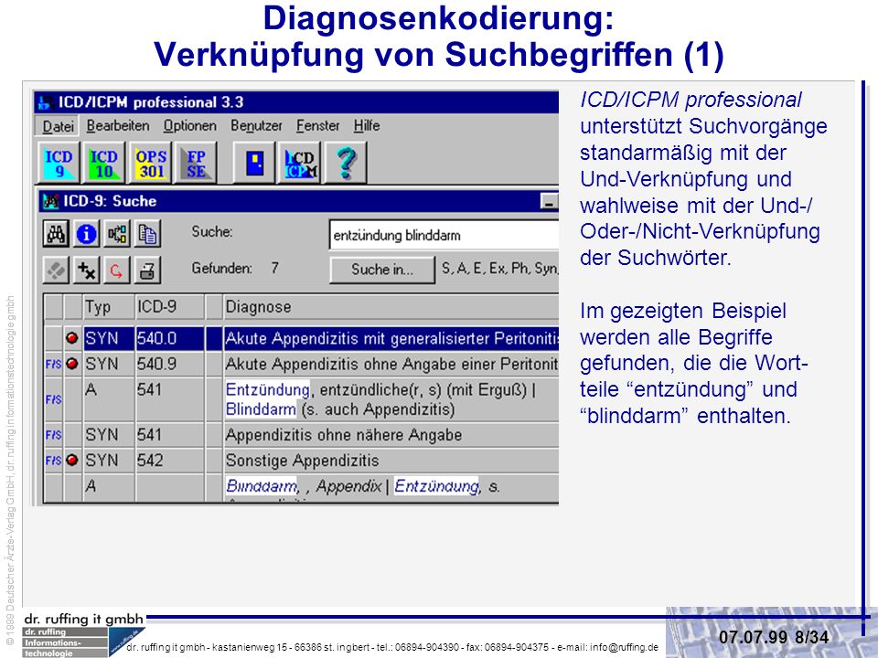The image size is (878, 658).
Task: Follow the Entzündung link in the 541 row
Action: [268, 389]
